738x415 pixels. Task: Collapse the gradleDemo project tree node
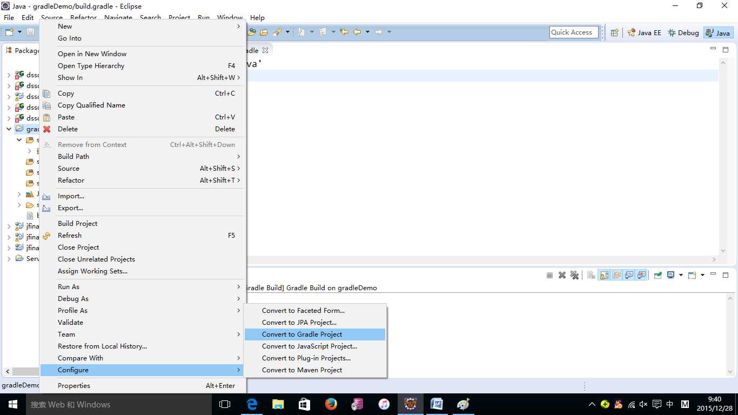9,129
